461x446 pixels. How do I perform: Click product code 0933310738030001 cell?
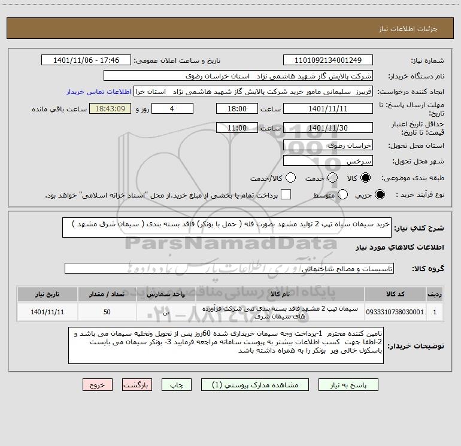395,312
